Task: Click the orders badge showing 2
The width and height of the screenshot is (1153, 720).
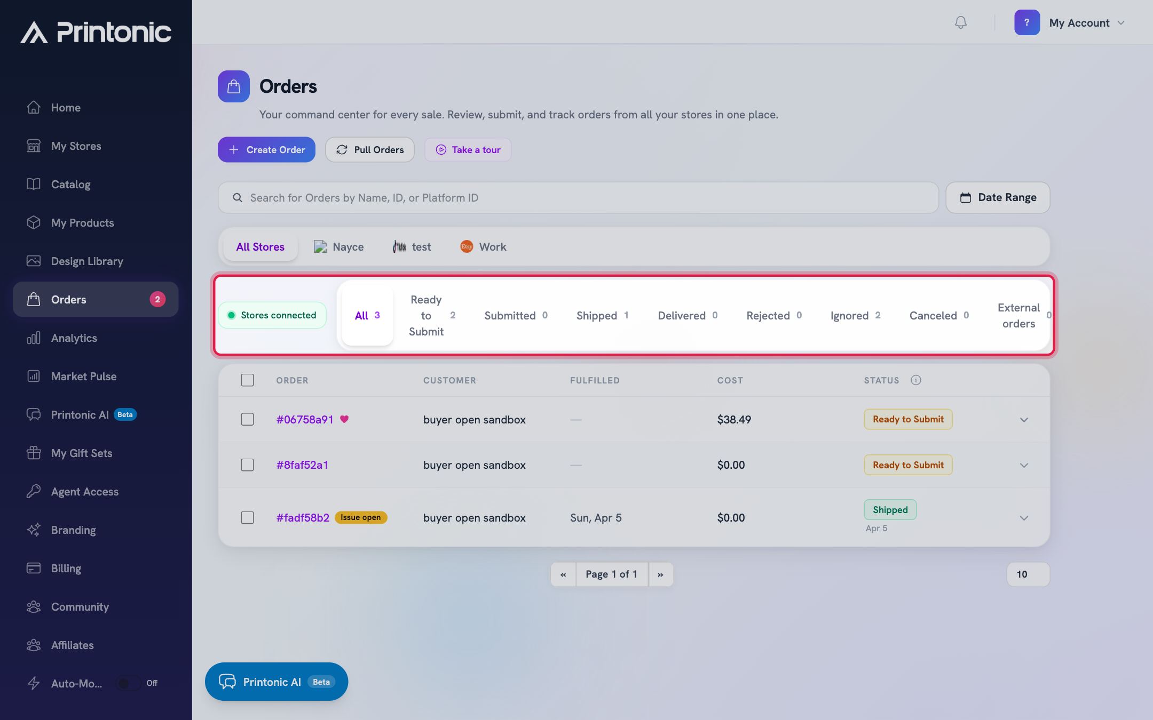Action: pyautogui.click(x=157, y=299)
